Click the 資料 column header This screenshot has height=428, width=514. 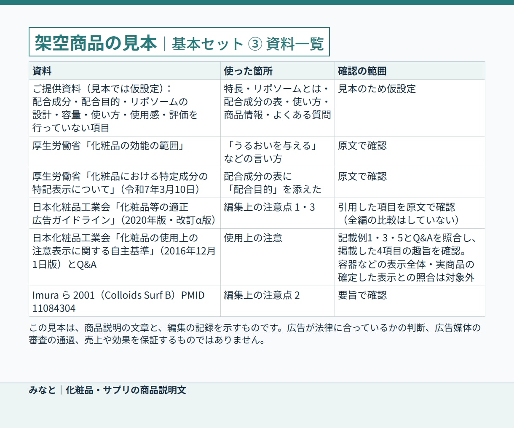tap(125, 71)
